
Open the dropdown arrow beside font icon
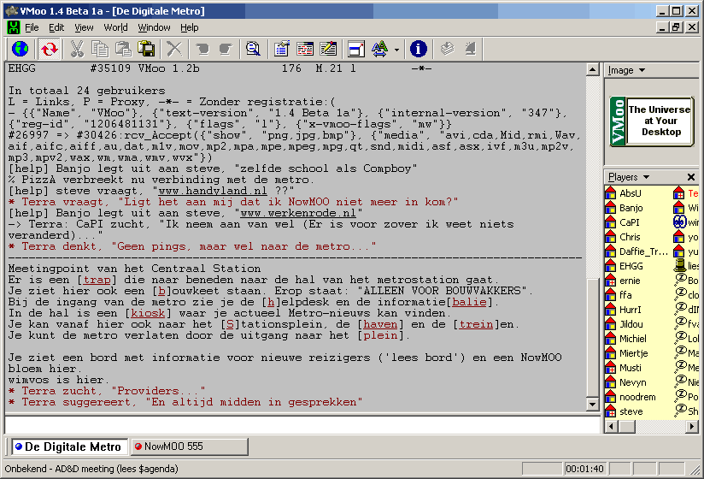pyautogui.click(x=396, y=50)
